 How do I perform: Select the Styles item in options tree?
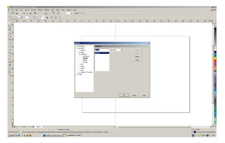tap(82, 68)
